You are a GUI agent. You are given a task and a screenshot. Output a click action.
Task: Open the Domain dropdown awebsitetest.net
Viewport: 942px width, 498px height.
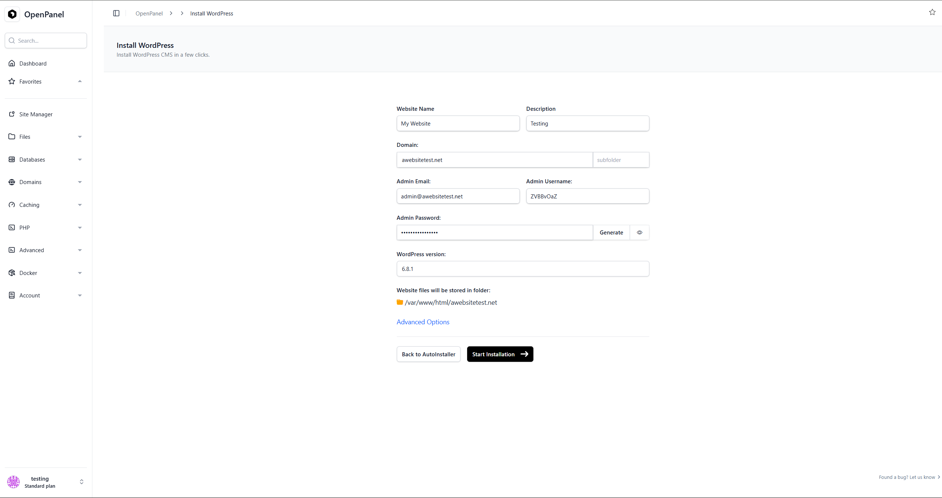(x=495, y=160)
